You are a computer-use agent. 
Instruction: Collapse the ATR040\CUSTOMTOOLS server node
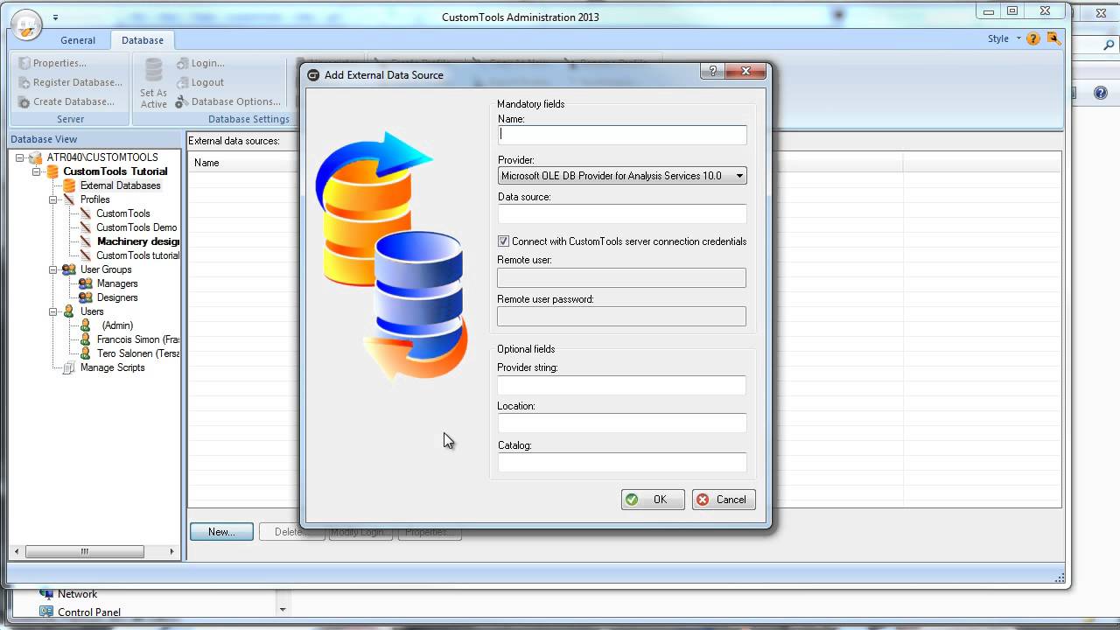point(20,157)
